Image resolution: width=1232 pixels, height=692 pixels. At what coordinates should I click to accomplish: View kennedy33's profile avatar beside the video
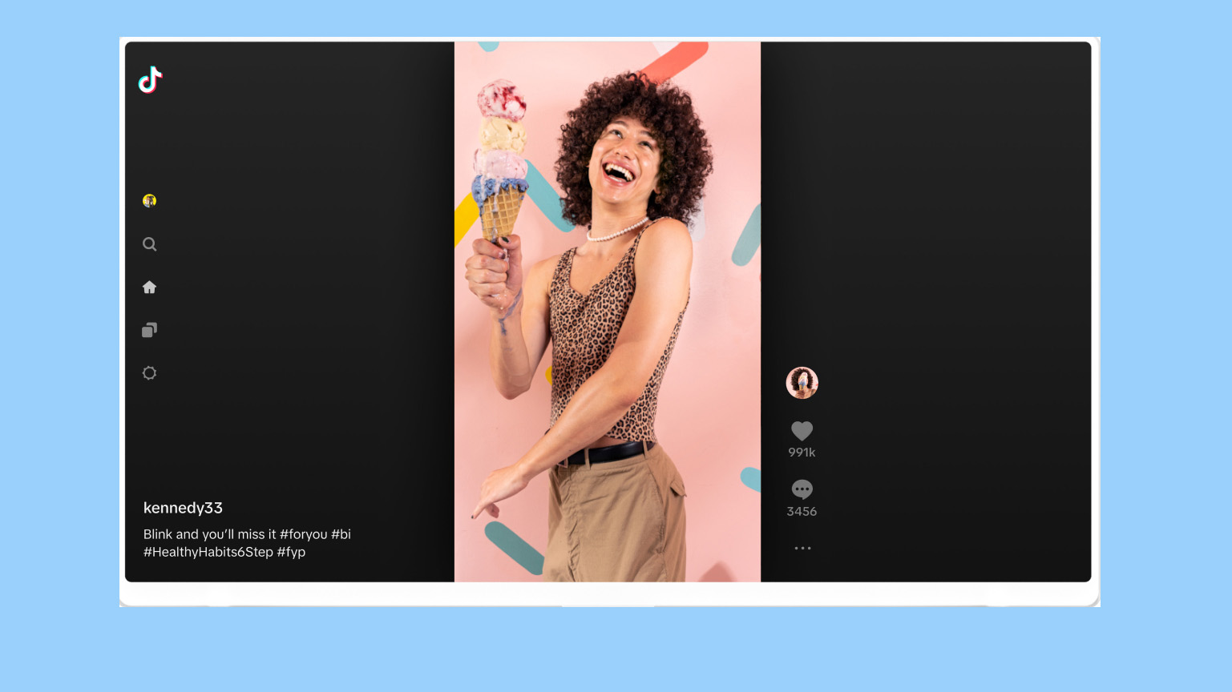coord(802,383)
